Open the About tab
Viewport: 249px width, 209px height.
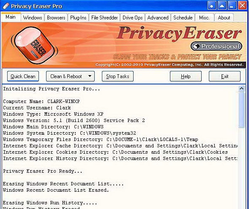coord(224,18)
